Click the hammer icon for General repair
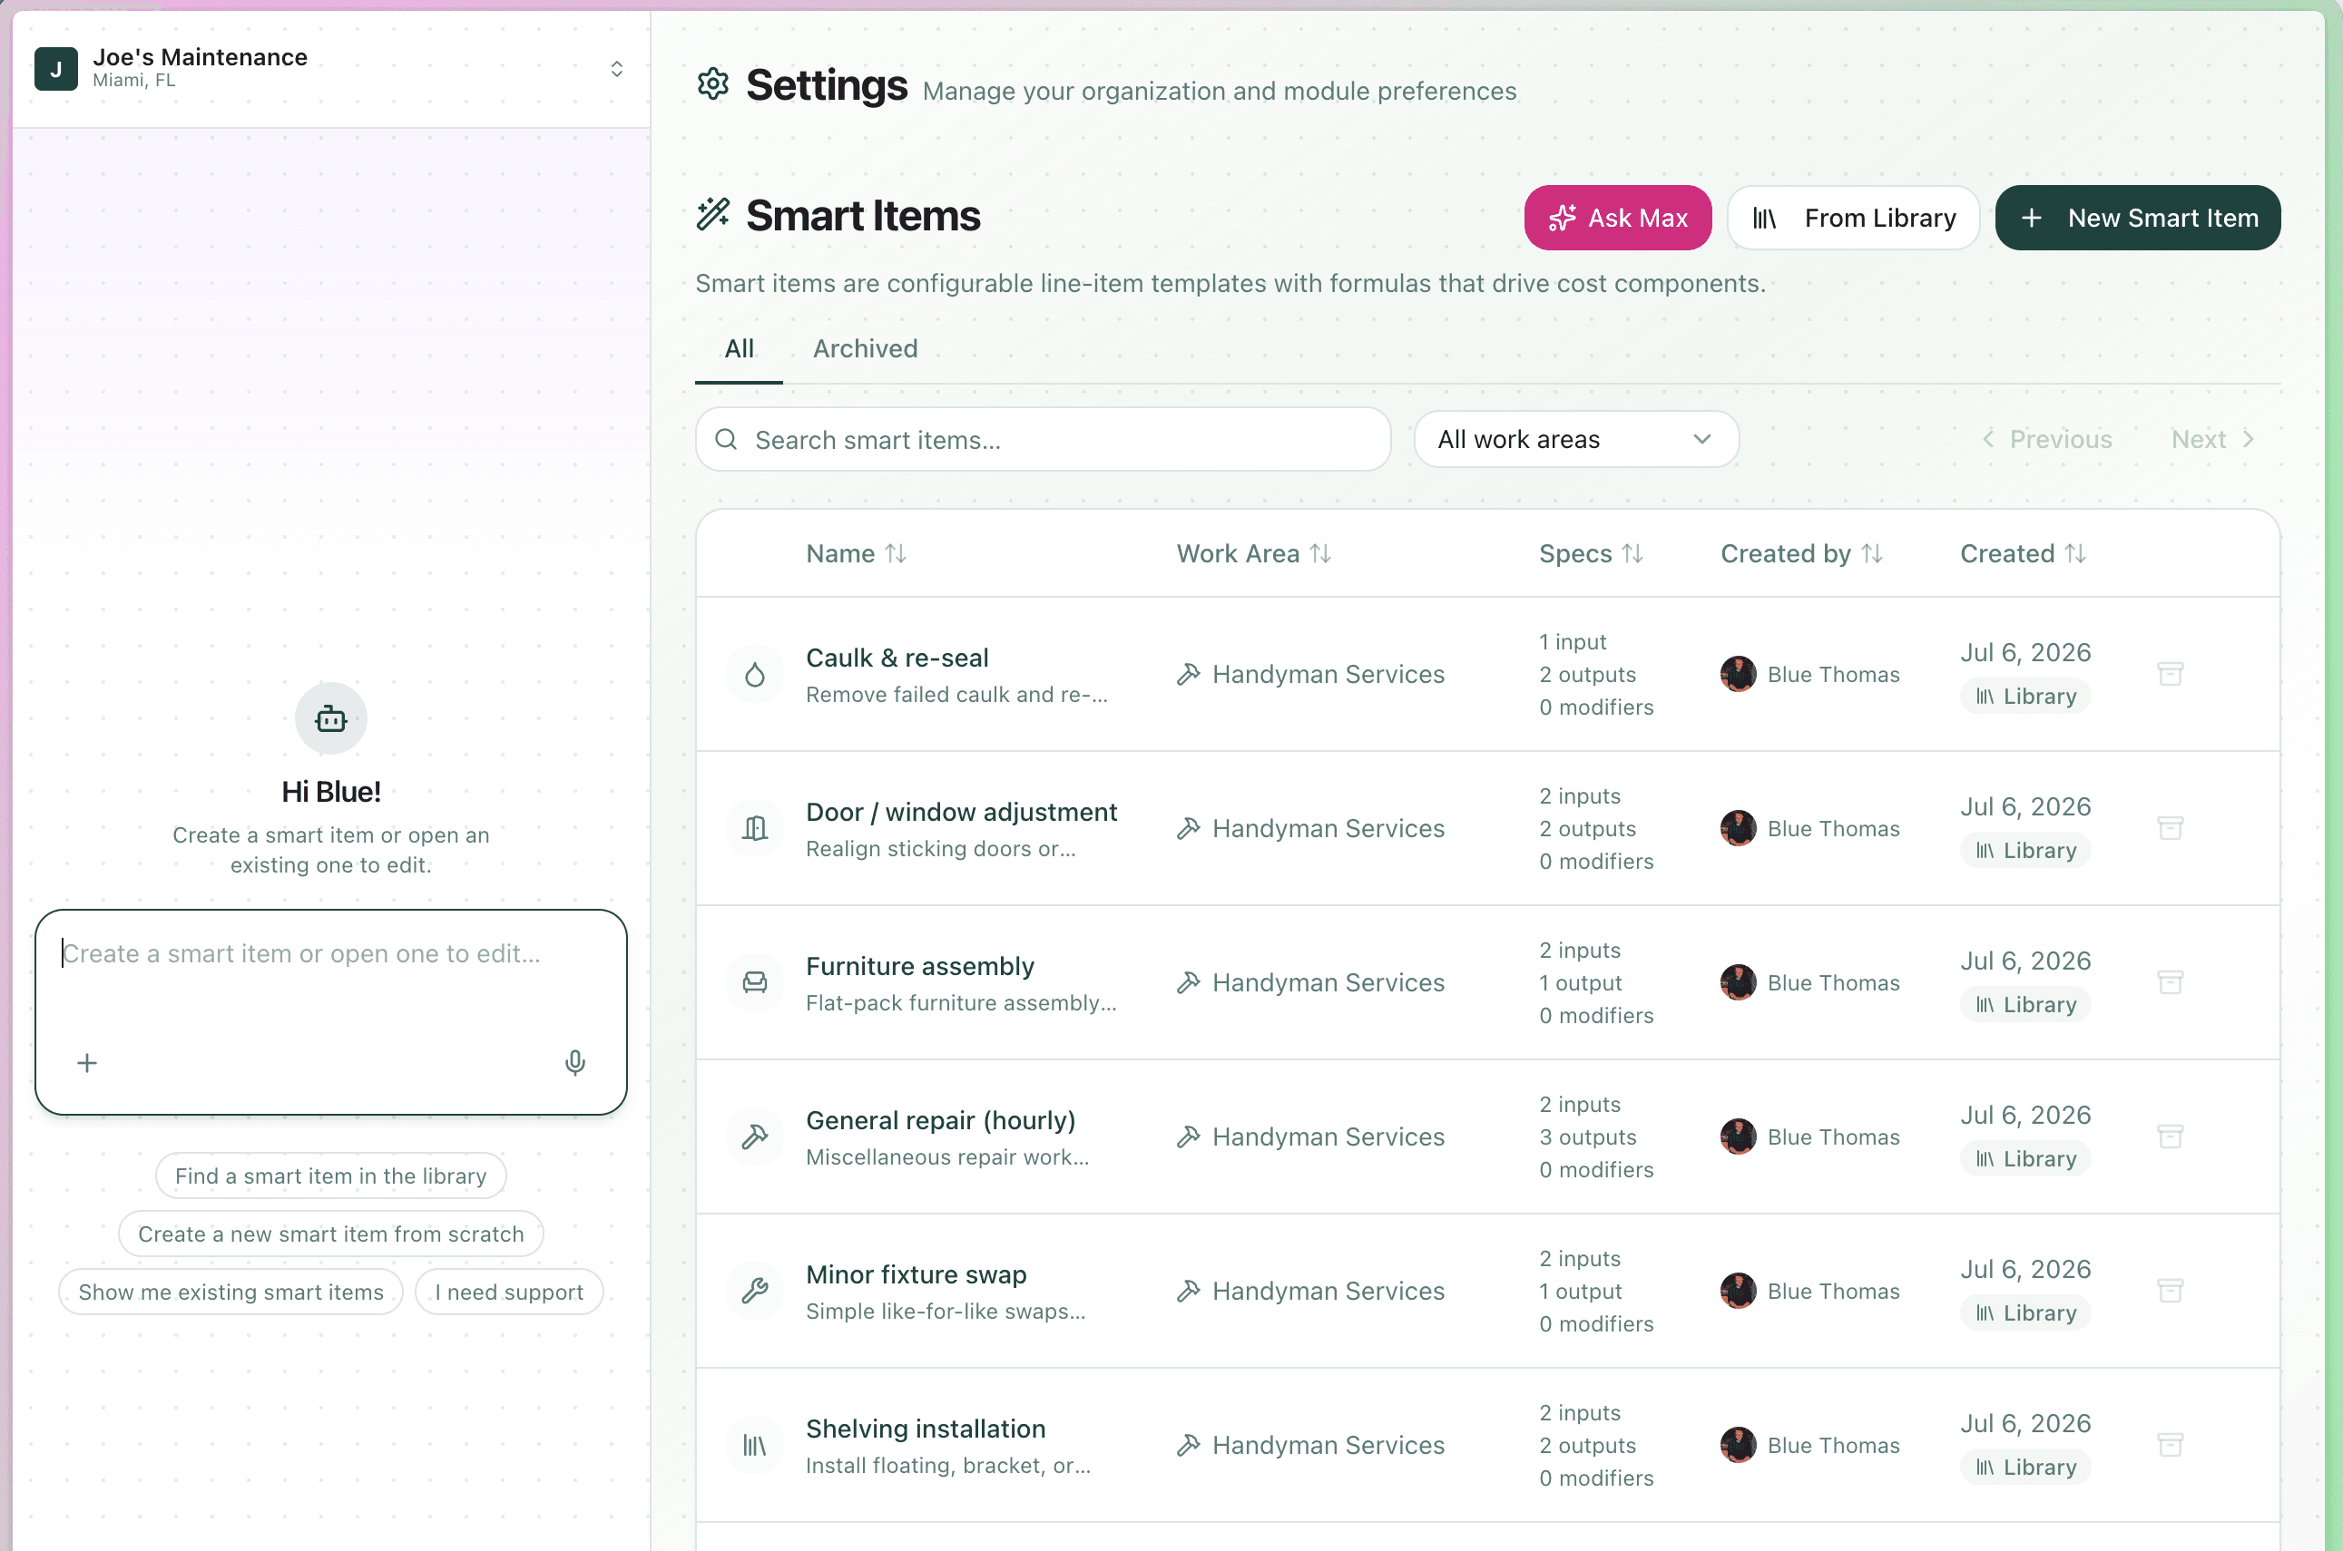Image resolution: width=2343 pixels, height=1551 pixels. [755, 1136]
